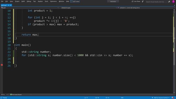Open the File menu
This screenshot has height=99, width=176.
coord(2,1)
